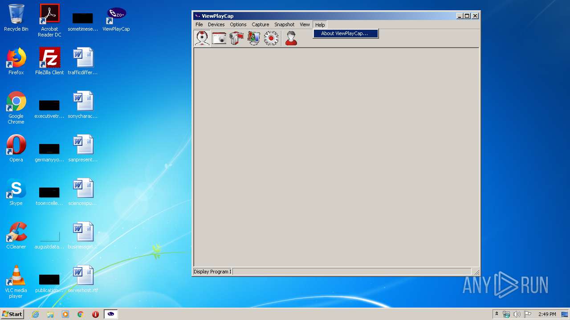The height and width of the screenshot is (320, 570).
Task: Click the ViewPlayCap window resize grip
Action: click(476, 272)
